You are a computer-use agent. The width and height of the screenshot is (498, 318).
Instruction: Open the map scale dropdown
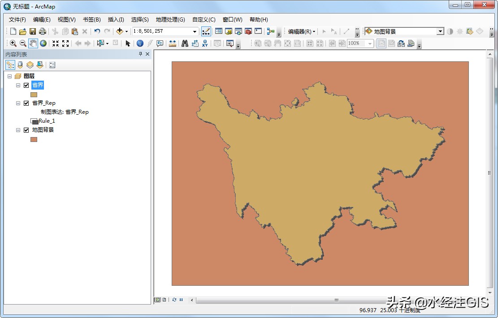[x=195, y=31]
